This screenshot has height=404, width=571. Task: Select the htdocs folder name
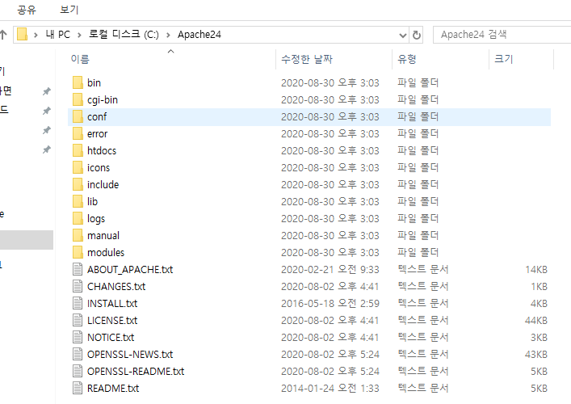point(102,150)
